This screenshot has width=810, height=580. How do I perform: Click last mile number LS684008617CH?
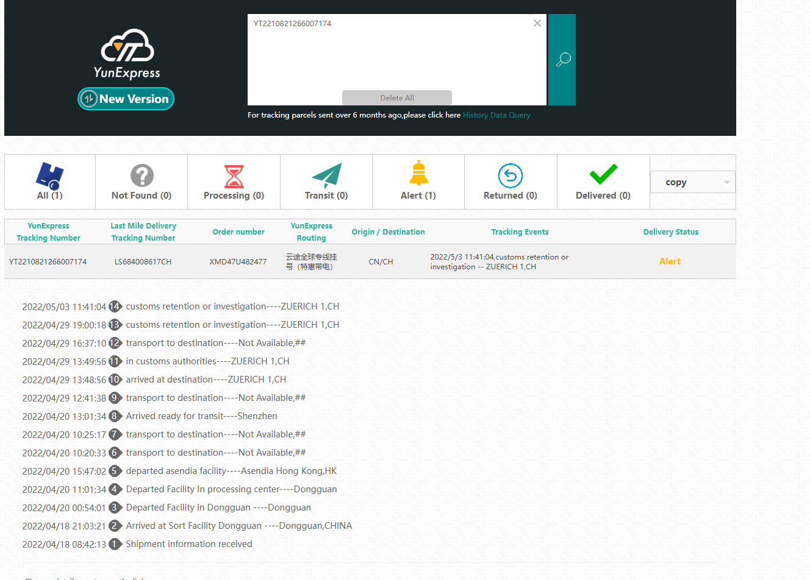143,262
